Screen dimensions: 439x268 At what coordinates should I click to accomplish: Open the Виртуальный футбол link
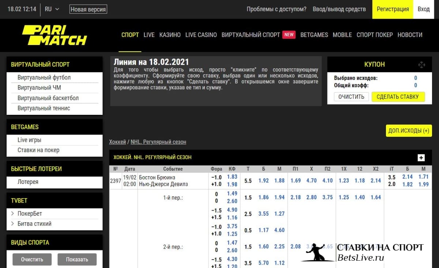click(44, 78)
